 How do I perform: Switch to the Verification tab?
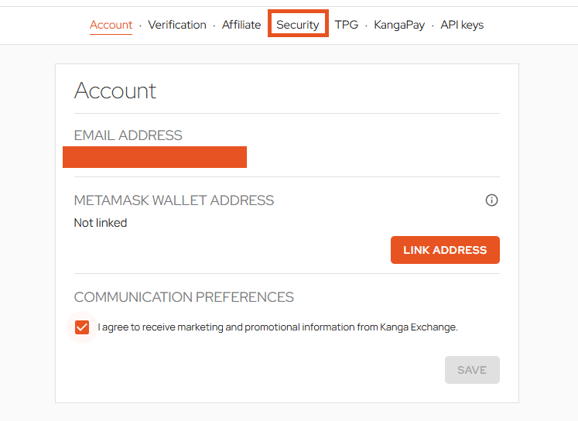[x=177, y=25]
